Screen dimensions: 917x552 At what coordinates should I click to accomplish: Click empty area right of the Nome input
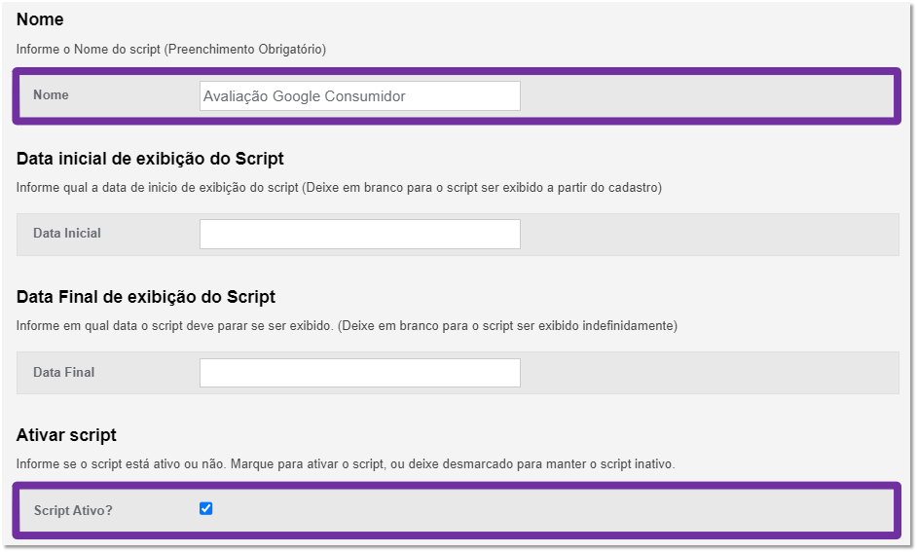tap(707, 96)
